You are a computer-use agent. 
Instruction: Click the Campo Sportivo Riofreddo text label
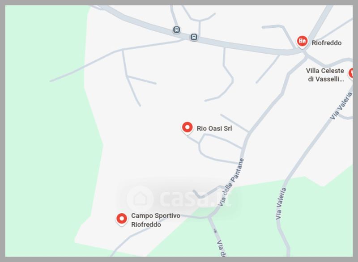(x=155, y=220)
